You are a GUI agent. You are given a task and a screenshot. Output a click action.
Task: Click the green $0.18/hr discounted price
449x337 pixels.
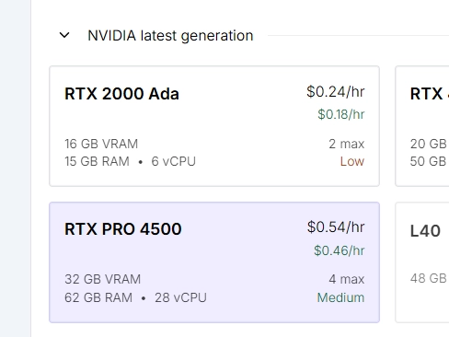(x=341, y=114)
